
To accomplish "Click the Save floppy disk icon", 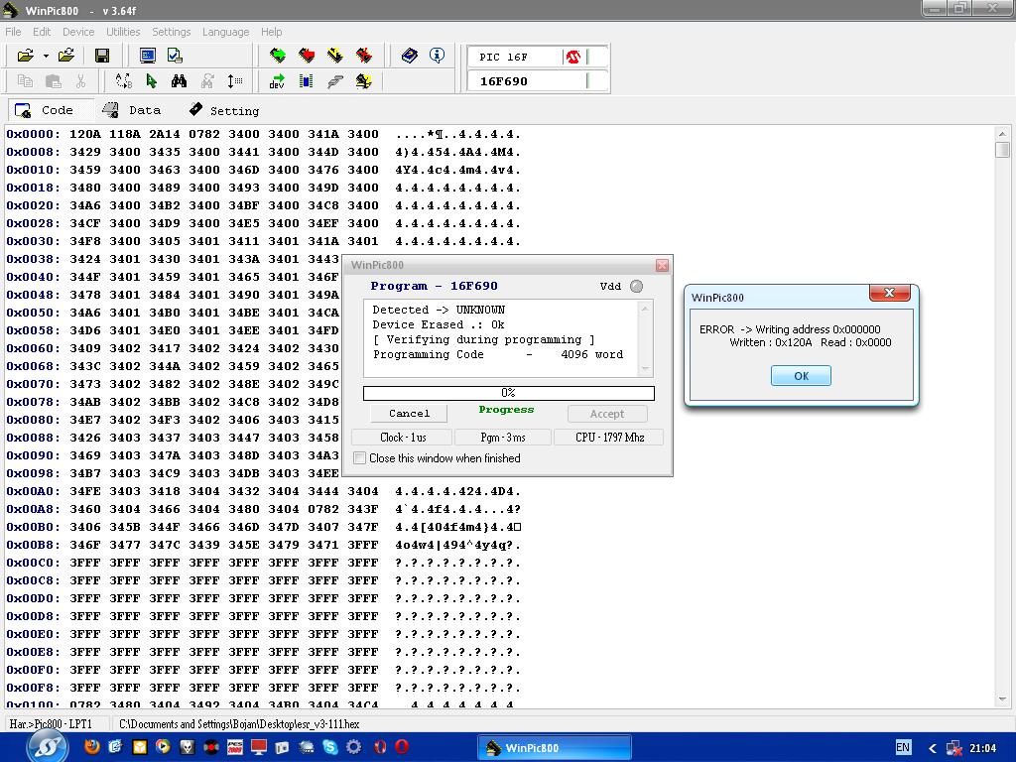I will click(x=102, y=56).
